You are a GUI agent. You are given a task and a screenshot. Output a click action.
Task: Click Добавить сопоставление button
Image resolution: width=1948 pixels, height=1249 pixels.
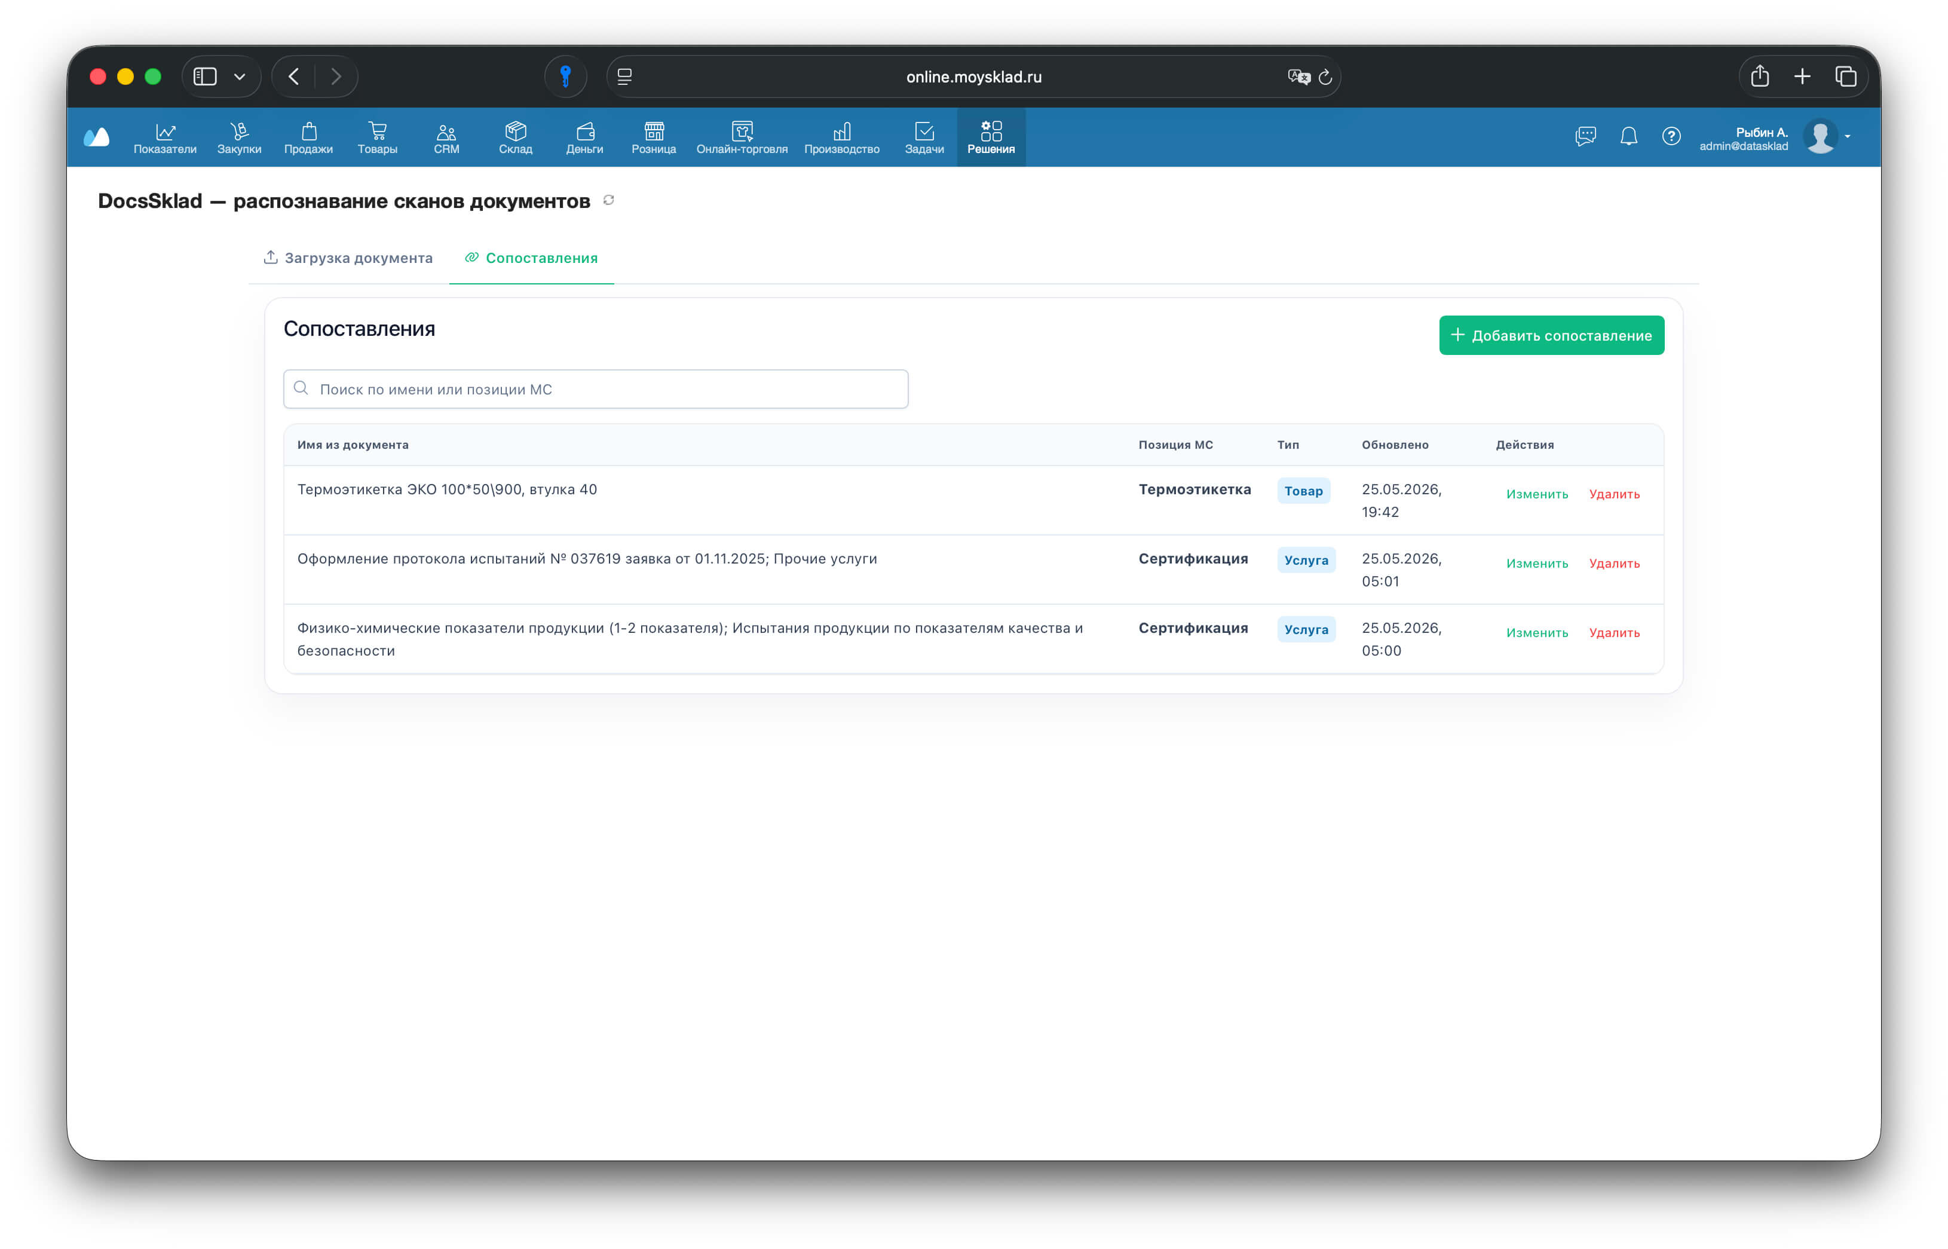point(1551,335)
